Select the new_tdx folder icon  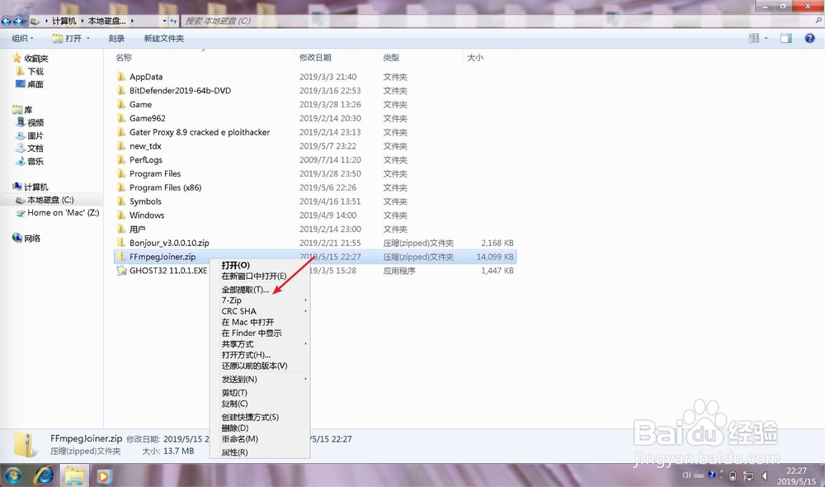pos(121,146)
